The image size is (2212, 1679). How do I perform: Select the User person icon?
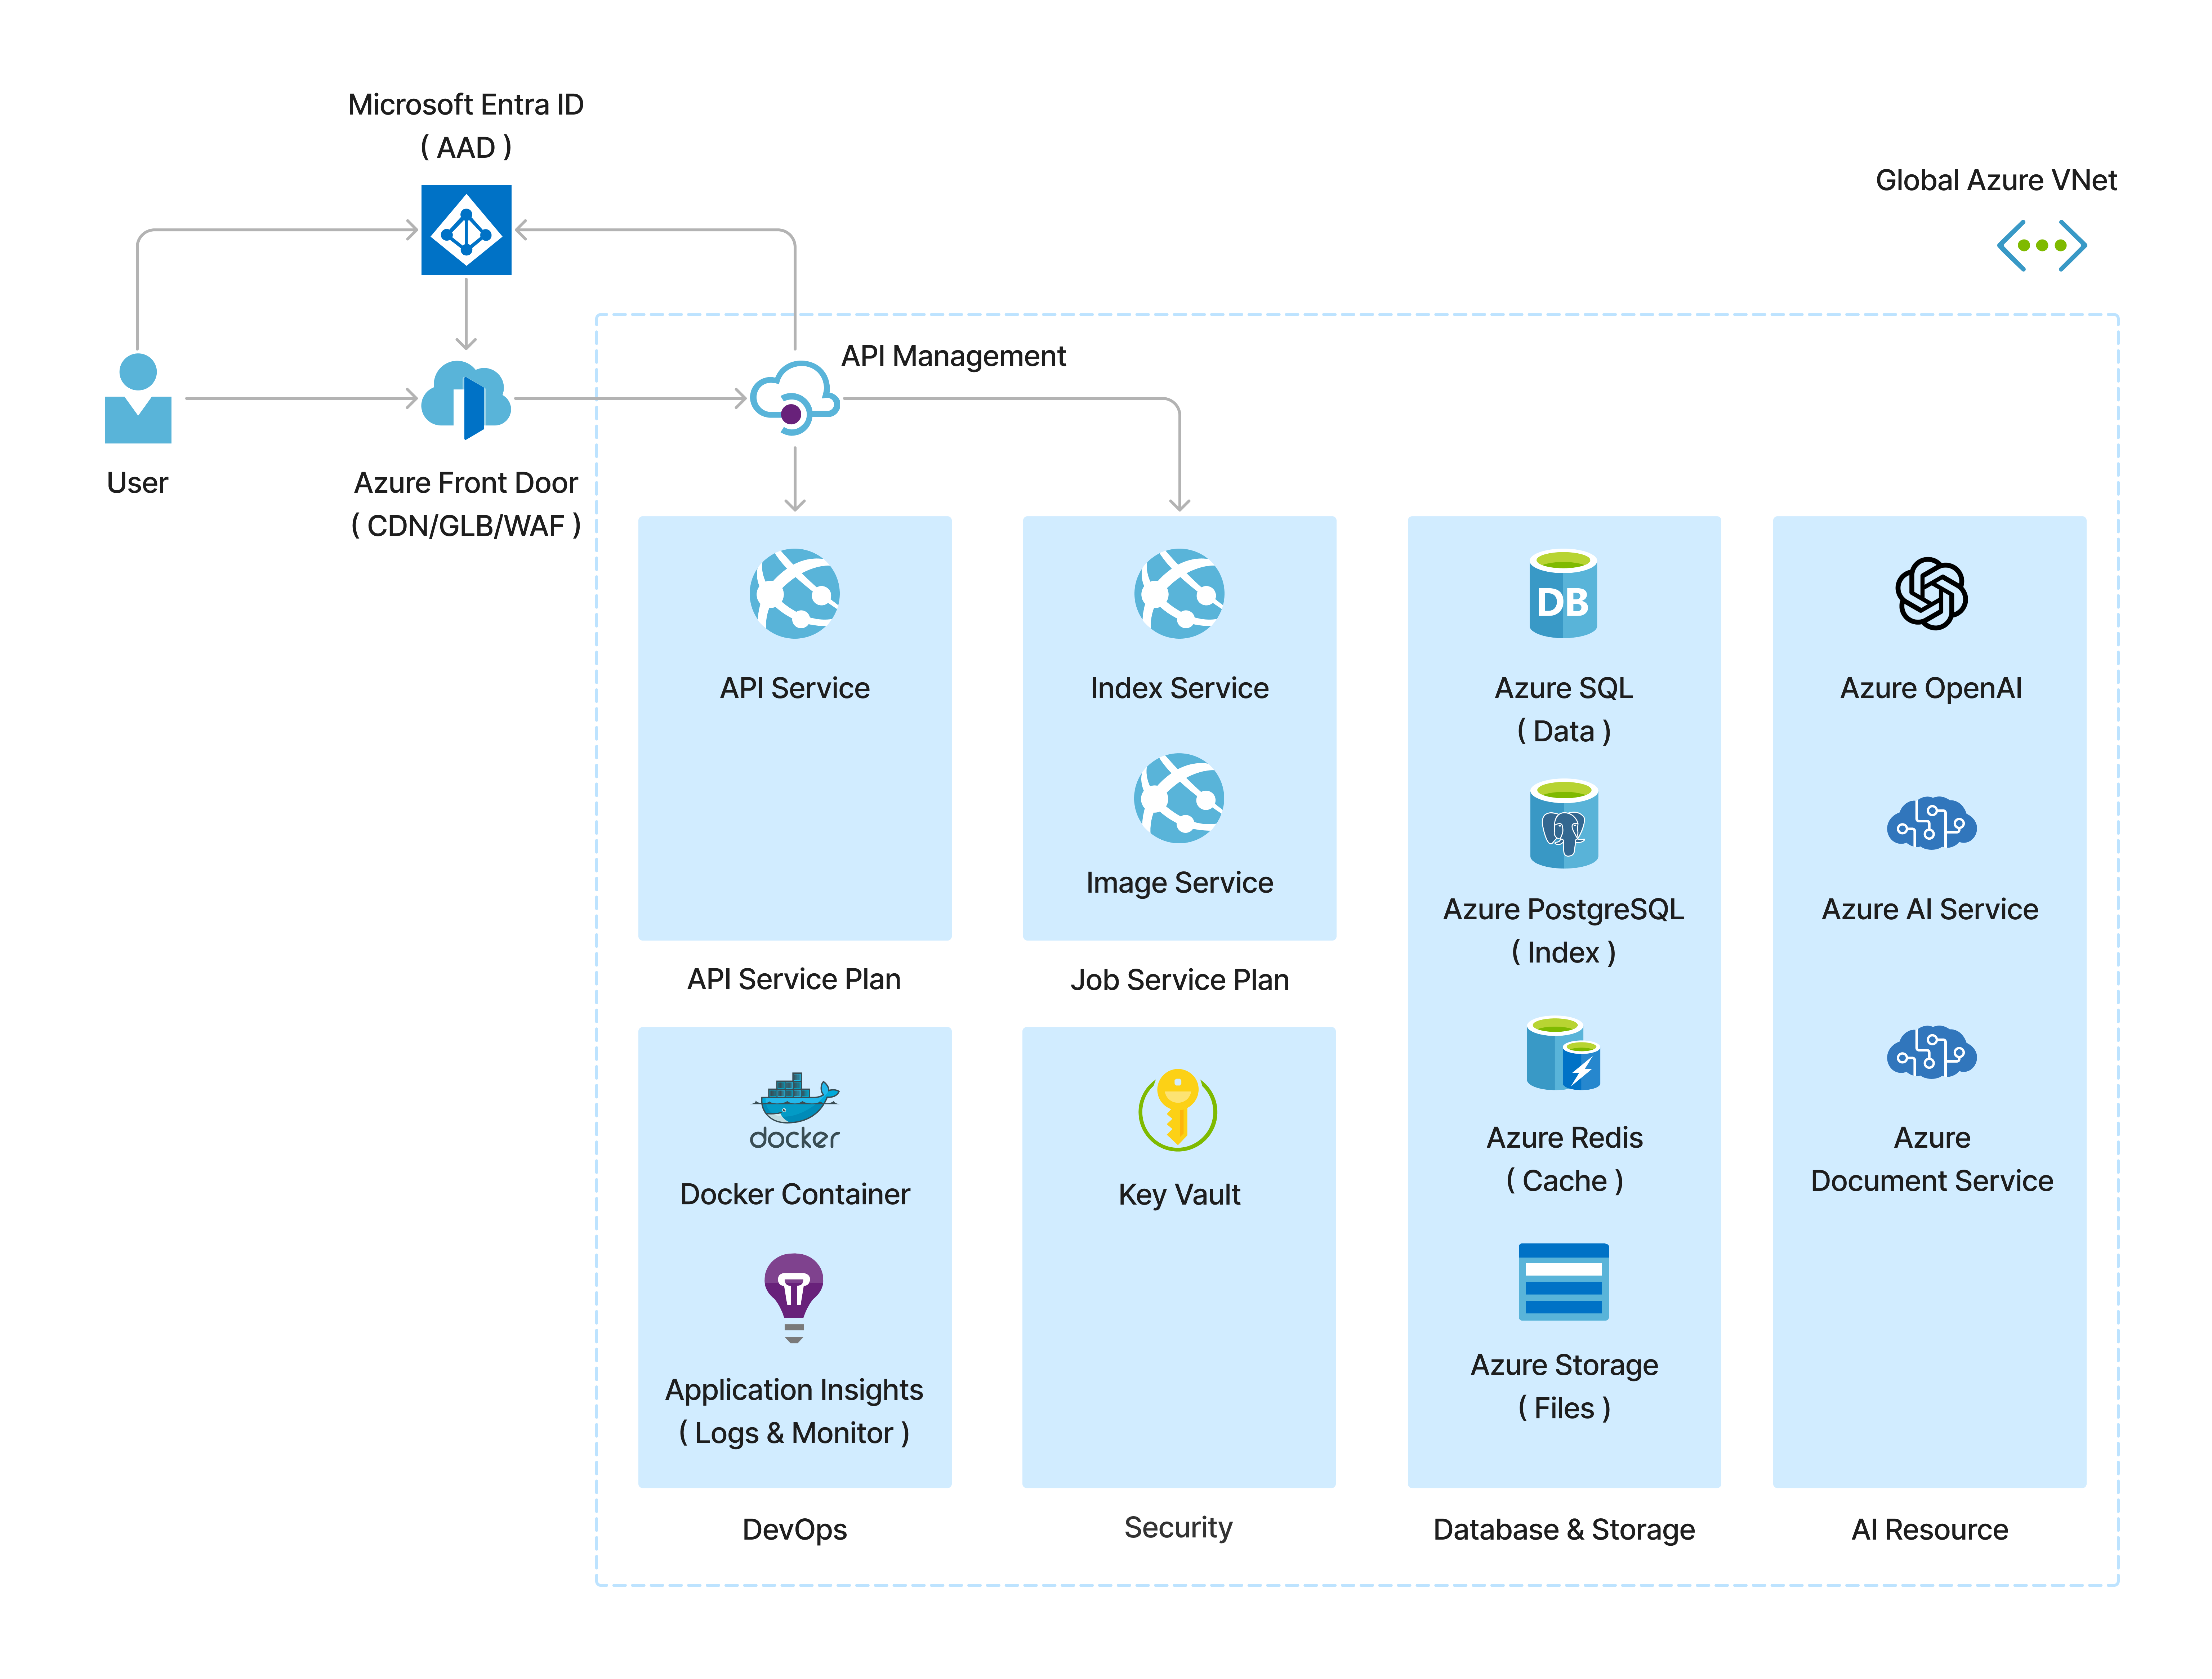point(138,398)
